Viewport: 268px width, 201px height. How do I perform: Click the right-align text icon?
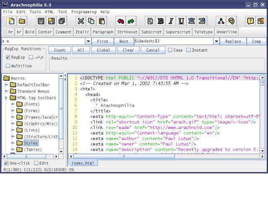202,21
